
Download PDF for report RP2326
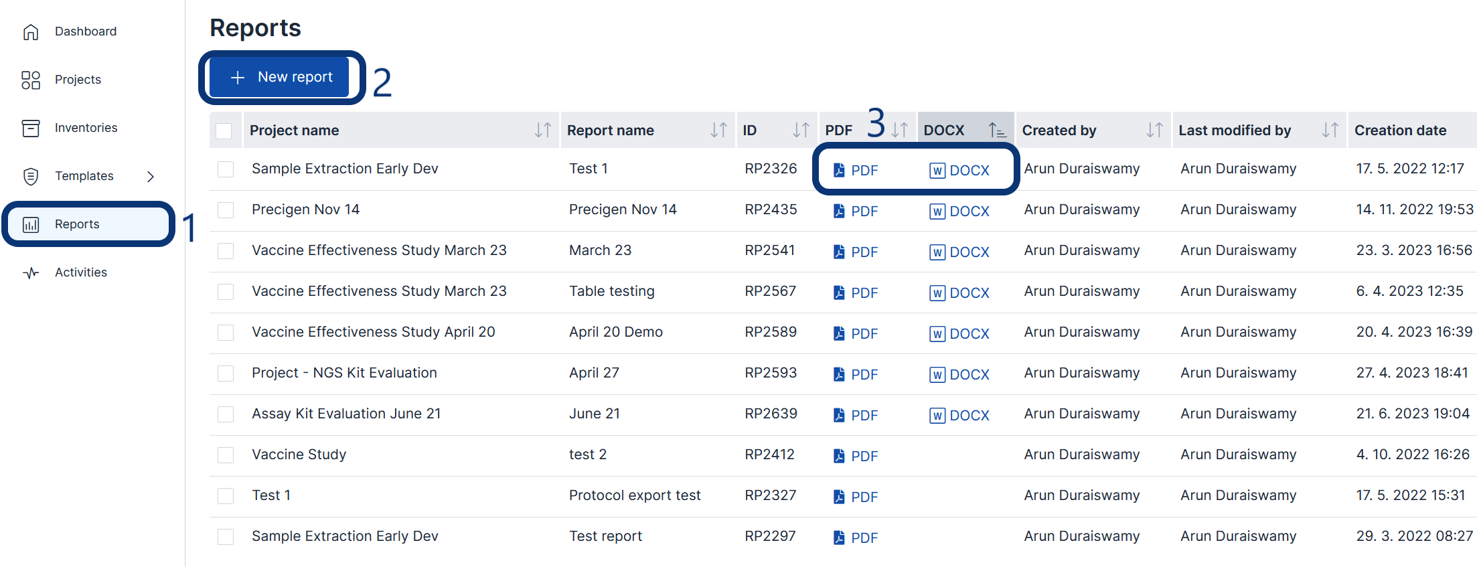coord(856,170)
